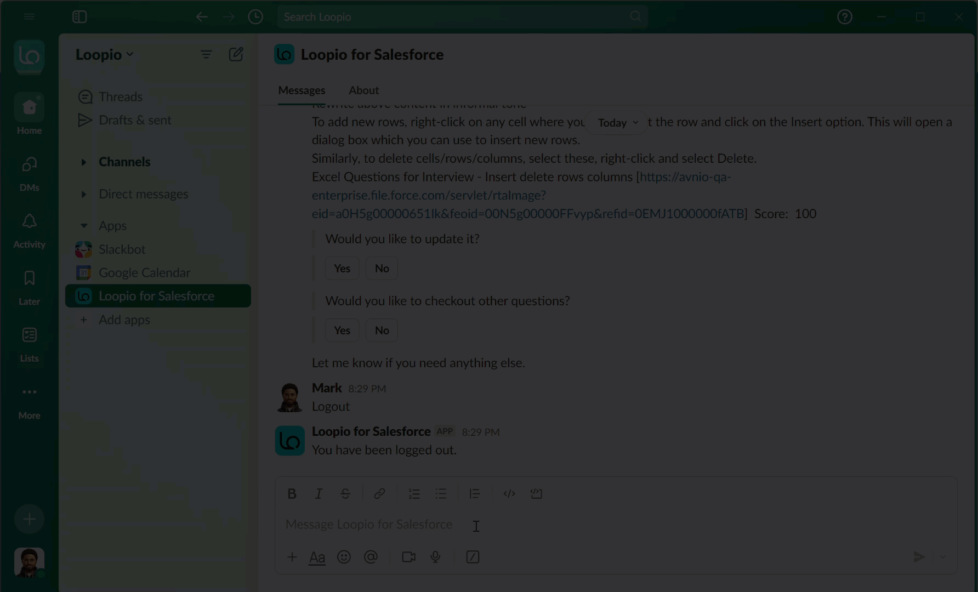This screenshot has width=978, height=592.
Task: Select the Messages tab
Action: (x=302, y=90)
